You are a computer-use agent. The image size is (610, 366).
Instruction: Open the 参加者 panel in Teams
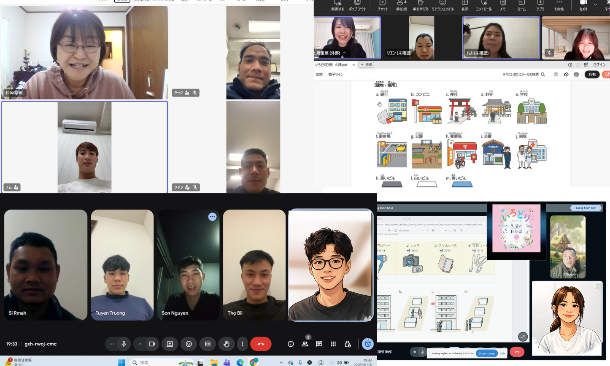[401, 5]
